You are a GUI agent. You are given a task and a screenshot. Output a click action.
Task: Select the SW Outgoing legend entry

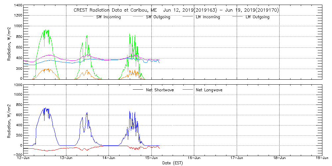pos(158,17)
